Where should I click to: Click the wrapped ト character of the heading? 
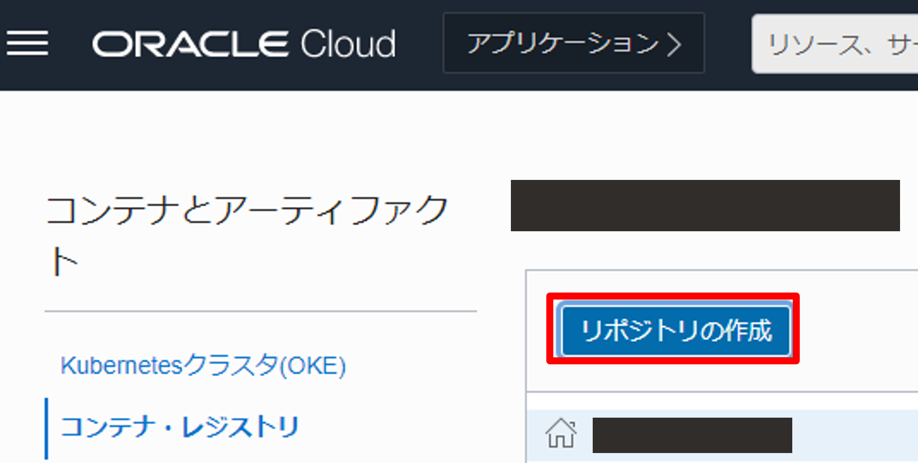click(x=65, y=262)
